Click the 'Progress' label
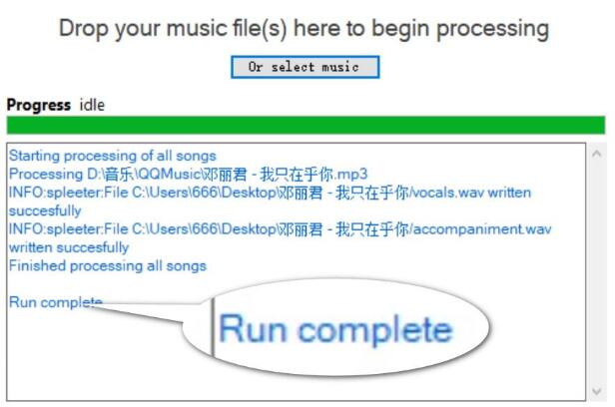Screen dimensions: 615x407 39,105
